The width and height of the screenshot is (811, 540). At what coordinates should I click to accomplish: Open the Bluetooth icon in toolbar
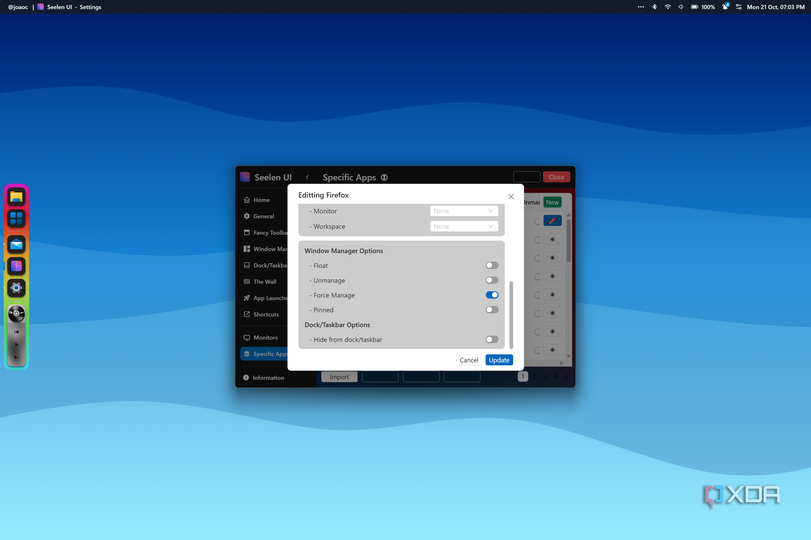coord(654,7)
